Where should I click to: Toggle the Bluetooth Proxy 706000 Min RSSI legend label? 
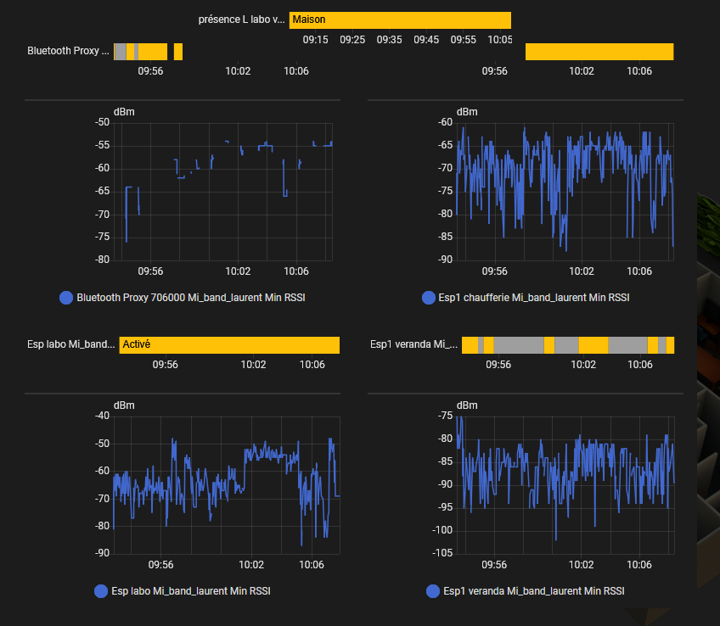(190, 298)
